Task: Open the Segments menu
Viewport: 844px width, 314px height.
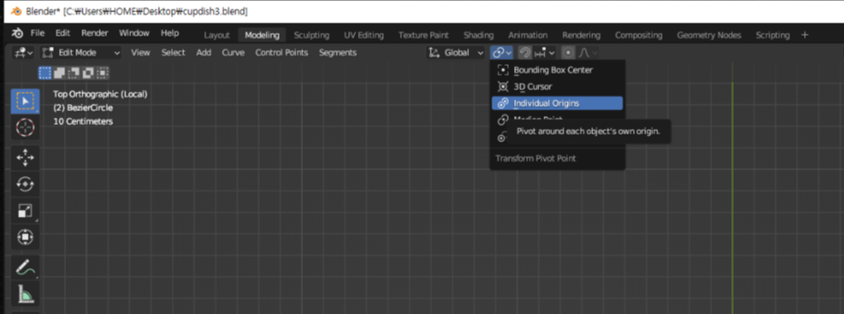Action: pos(338,53)
